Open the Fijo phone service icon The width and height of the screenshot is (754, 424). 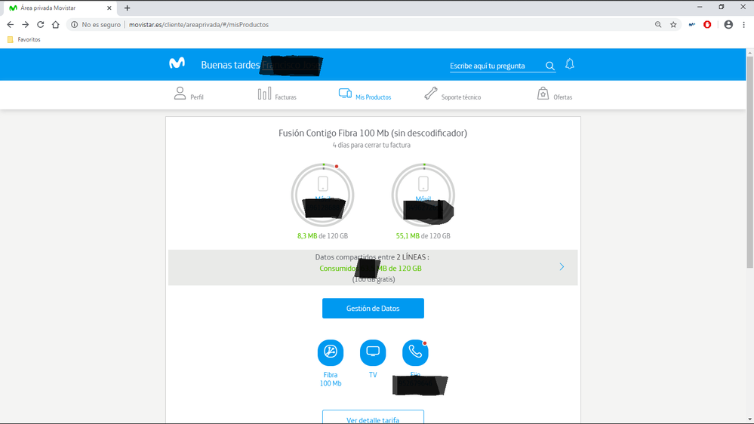pos(415,353)
